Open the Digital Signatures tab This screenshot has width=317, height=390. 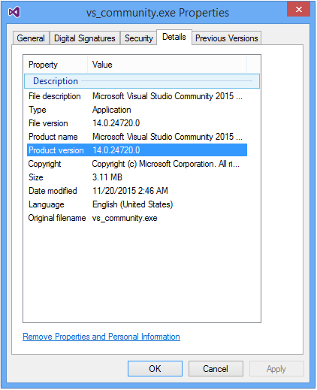(x=85, y=38)
